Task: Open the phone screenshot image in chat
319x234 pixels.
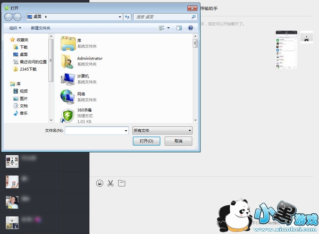Action: point(287,50)
